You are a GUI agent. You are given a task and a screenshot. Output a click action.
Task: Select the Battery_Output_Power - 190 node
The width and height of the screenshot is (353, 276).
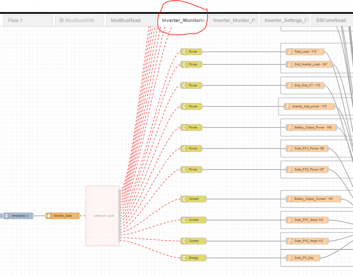[311, 128]
